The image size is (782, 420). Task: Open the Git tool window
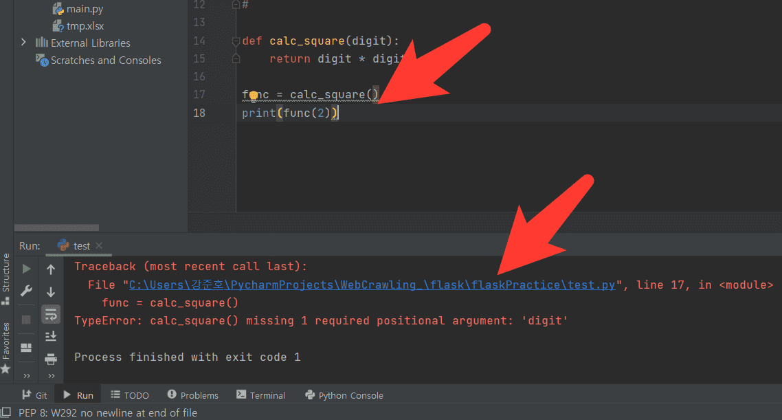34,395
